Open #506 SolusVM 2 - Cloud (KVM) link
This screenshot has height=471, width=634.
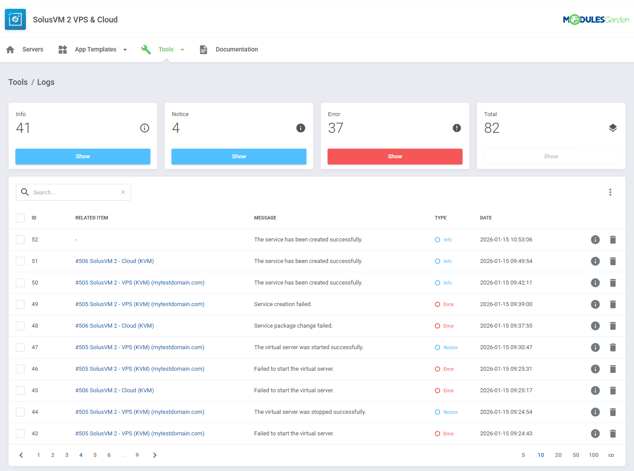tap(114, 261)
